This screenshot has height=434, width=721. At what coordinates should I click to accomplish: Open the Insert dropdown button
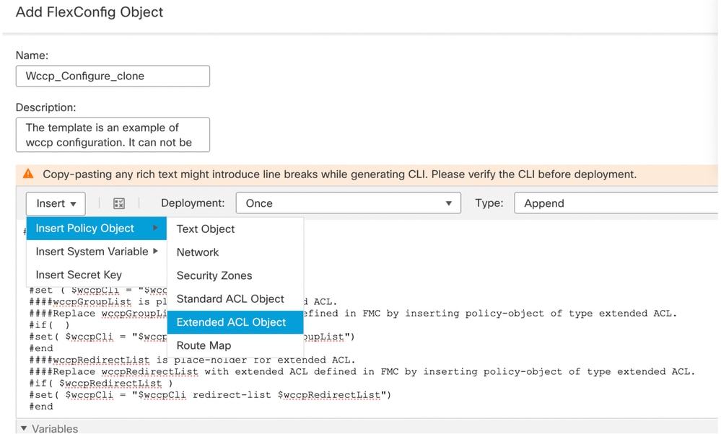(56, 203)
